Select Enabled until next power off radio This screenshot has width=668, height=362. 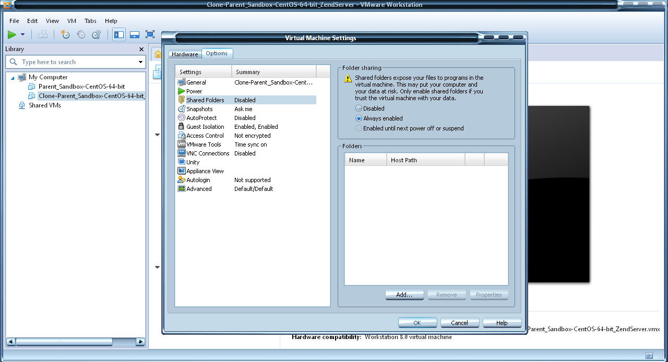point(359,128)
